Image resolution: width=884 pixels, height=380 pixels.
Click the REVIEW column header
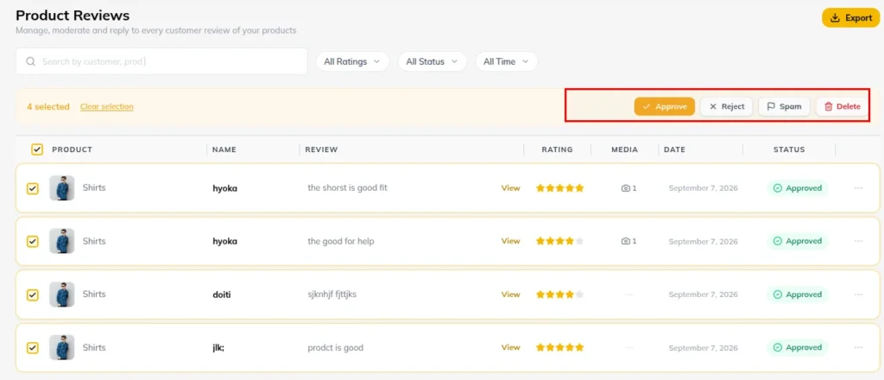click(321, 149)
